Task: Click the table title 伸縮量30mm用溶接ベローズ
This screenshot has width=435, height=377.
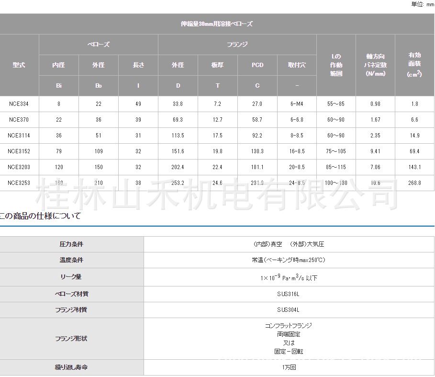Action: coord(217,23)
